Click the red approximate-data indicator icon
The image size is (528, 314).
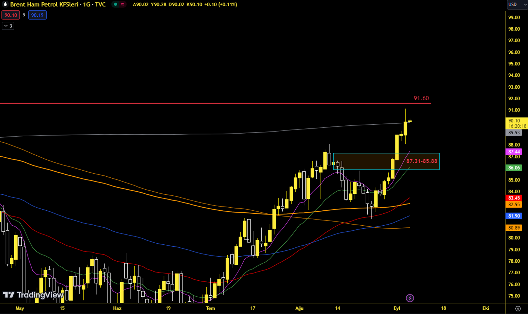click(122, 4)
